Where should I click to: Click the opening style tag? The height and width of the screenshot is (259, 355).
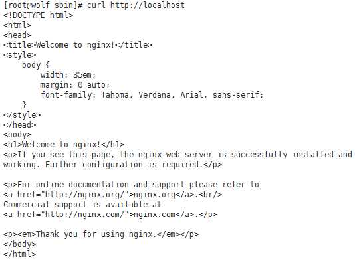click(20, 55)
